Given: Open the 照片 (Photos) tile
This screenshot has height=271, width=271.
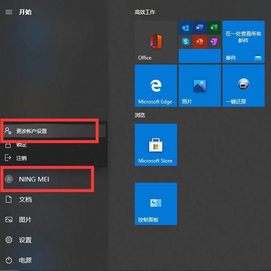Looking at the screenshot, I should pyautogui.click(x=199, y=85).
